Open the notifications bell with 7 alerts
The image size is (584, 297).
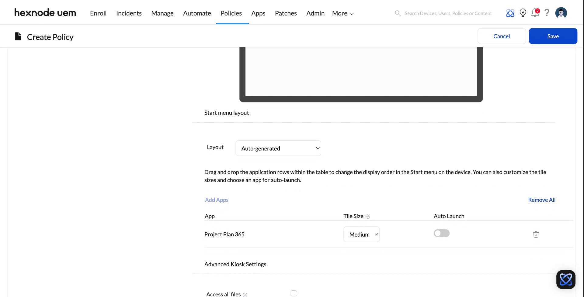[x=535, y=13]
